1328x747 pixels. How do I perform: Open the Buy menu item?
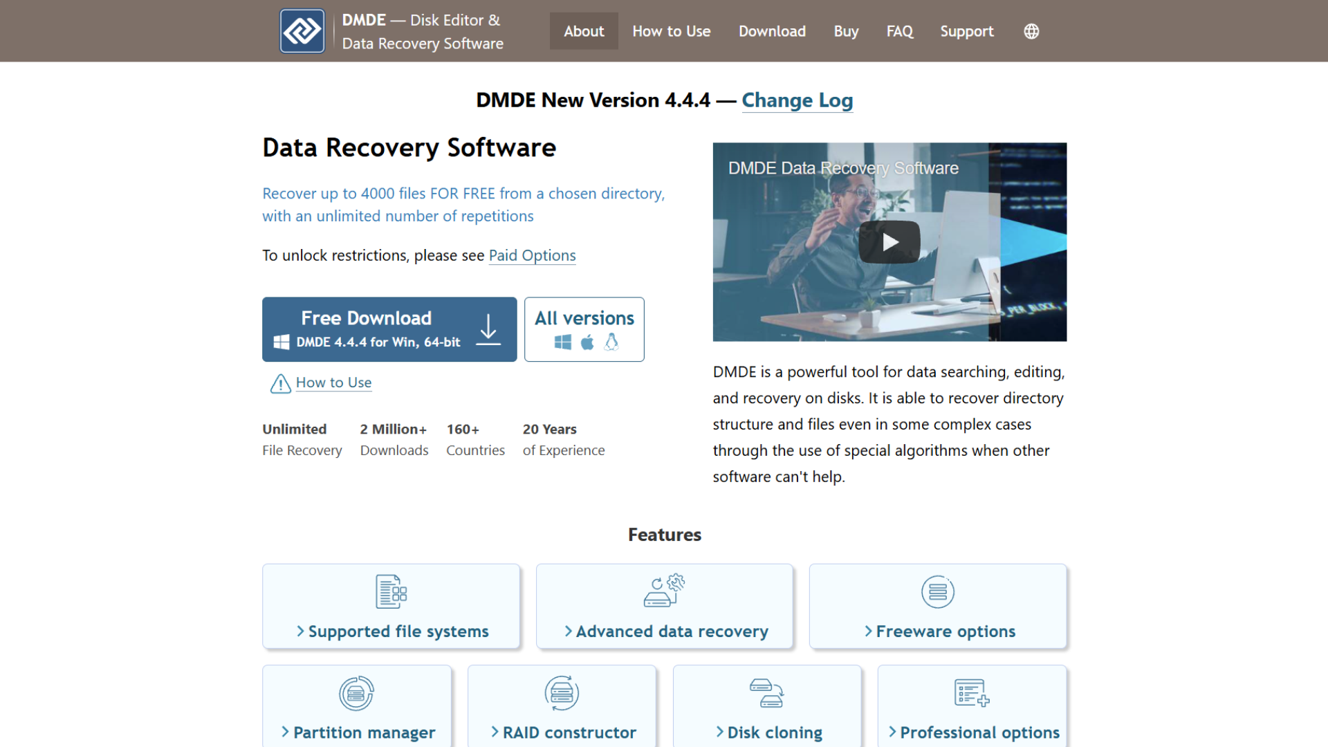tap(846, 31)
